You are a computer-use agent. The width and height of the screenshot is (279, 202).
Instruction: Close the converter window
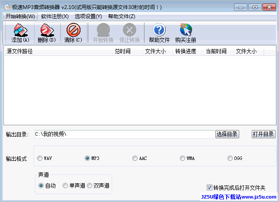[x=269, y=7]
